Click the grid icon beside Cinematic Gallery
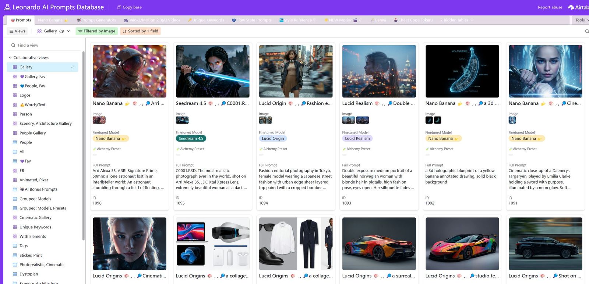Viewport: 589px width, 284px height. pos(15,218)
